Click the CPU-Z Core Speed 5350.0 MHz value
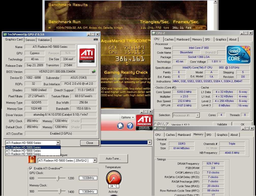 point(184,92)
